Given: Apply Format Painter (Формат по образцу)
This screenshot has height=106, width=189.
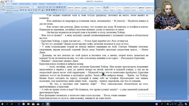Looking at the screenshot, I should coord(12,11).
